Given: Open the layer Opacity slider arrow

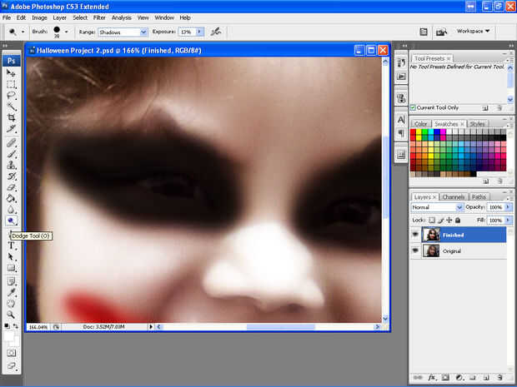Looking at the screenshot, I should pos(508,206).
